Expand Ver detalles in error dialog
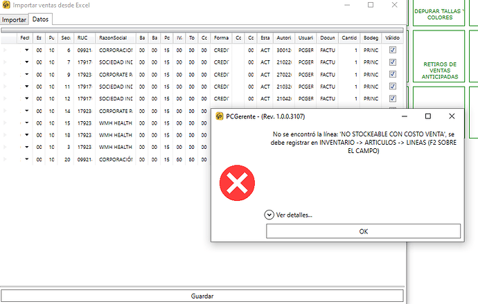Image resolution: width=478 pixels, height=304 pixels. (269, 215)
